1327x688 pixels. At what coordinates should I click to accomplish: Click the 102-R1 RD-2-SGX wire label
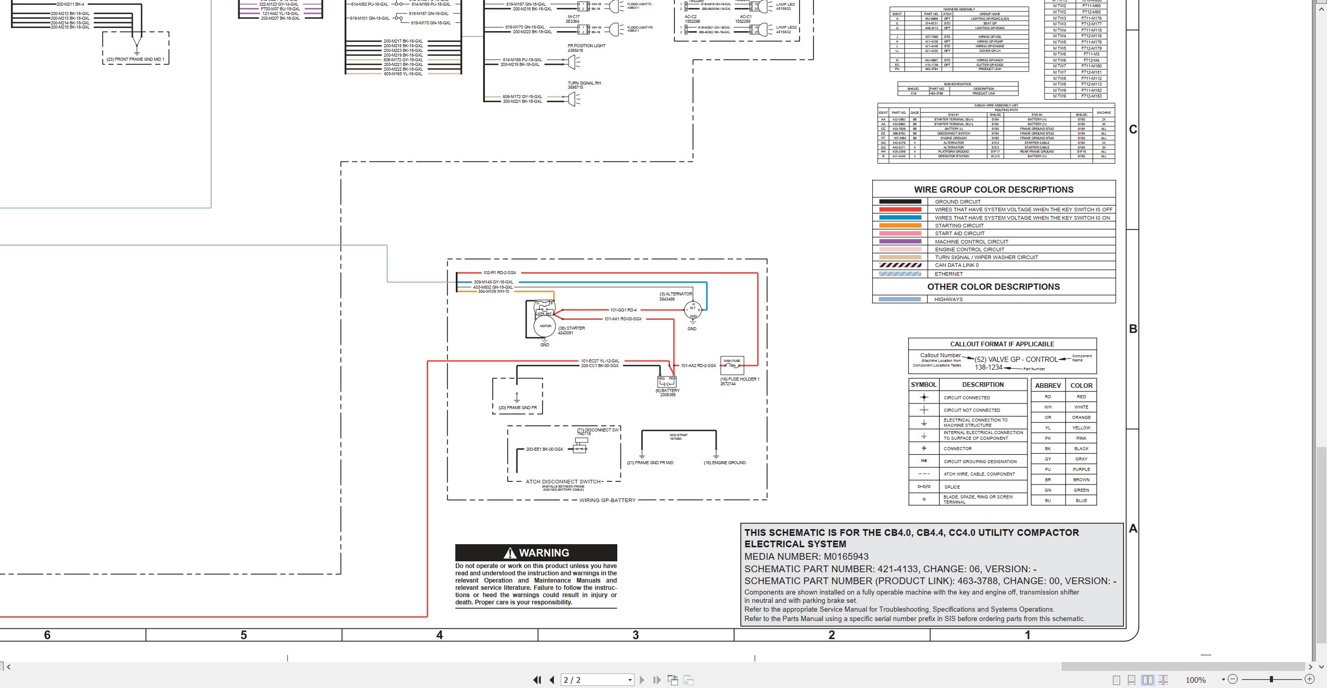(499, 273)
